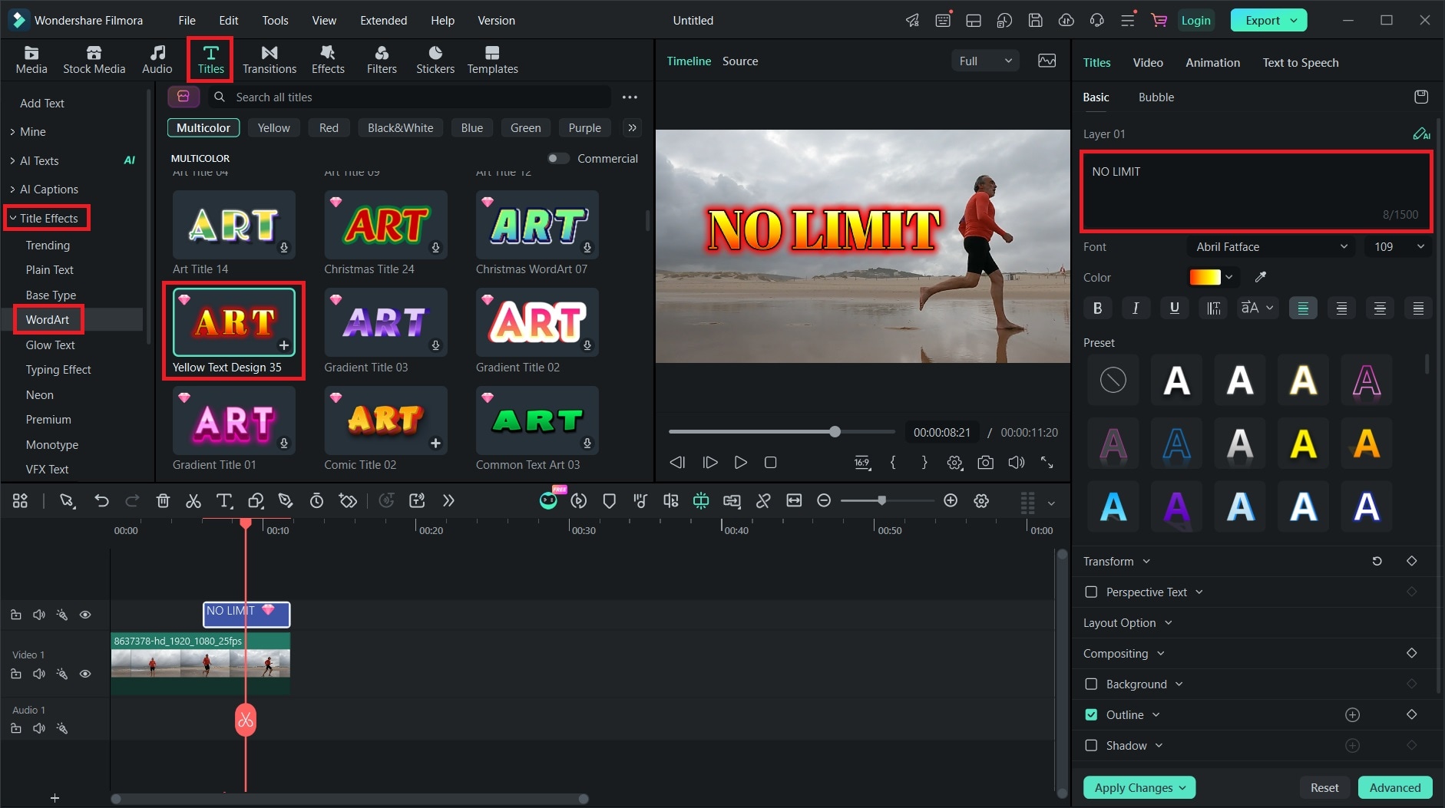Viewport: 1445px width, 808px height.
Task: Open the Stickers panel
Action: point(435,59)
